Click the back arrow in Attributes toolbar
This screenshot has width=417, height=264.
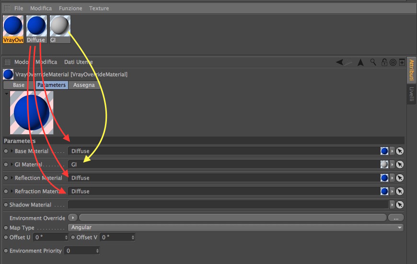tap(339, 62)
